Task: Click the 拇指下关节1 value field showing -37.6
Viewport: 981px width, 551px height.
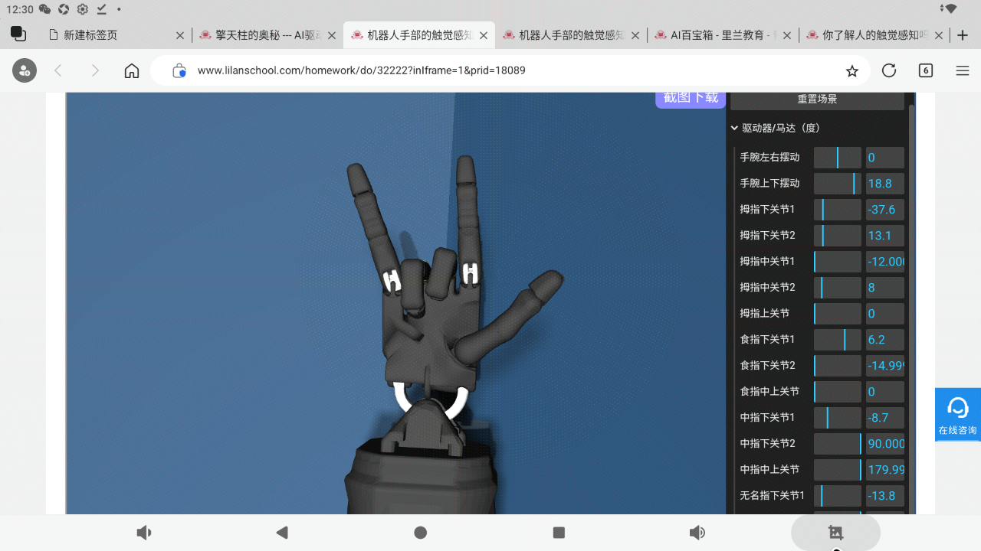Action: tap(884, 210)
